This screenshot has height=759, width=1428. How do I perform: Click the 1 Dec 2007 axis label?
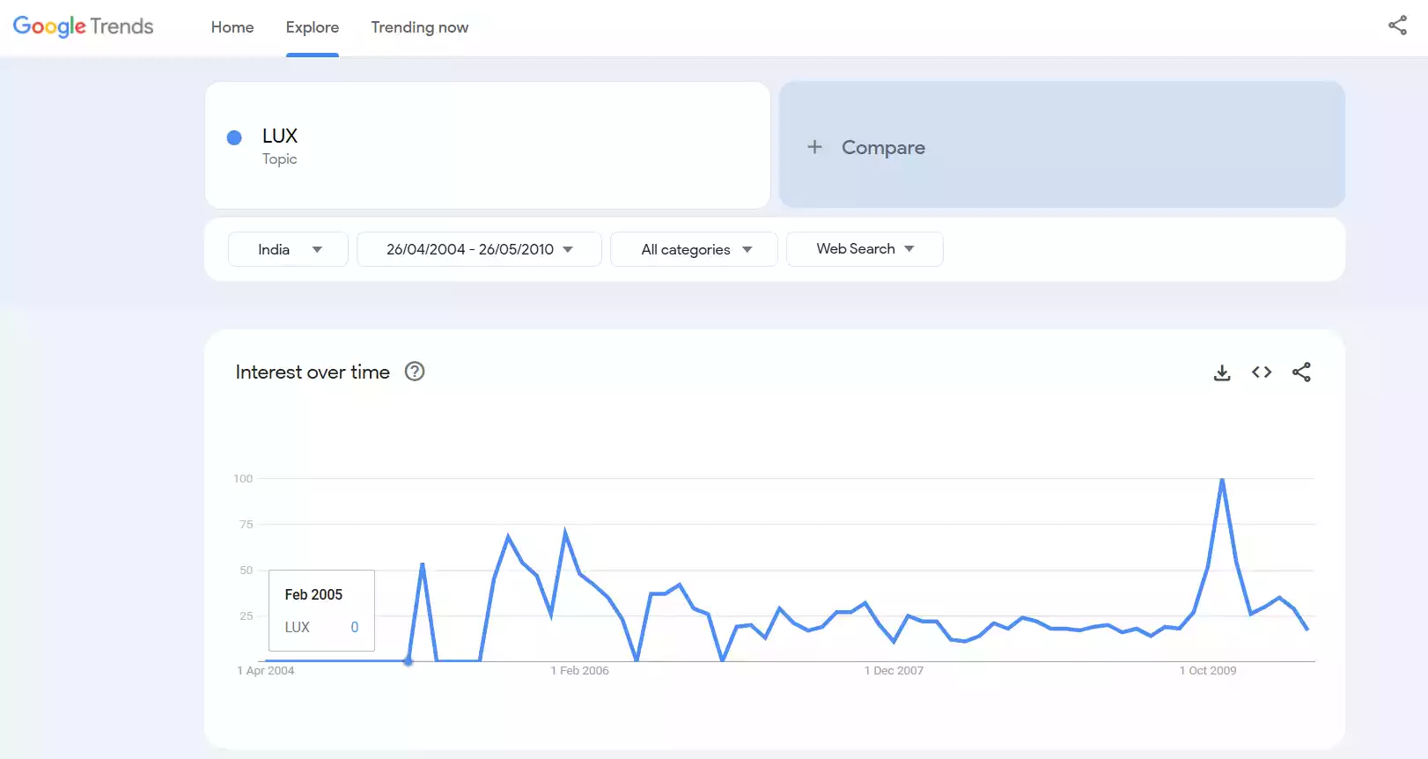click(x=894, y=671)
